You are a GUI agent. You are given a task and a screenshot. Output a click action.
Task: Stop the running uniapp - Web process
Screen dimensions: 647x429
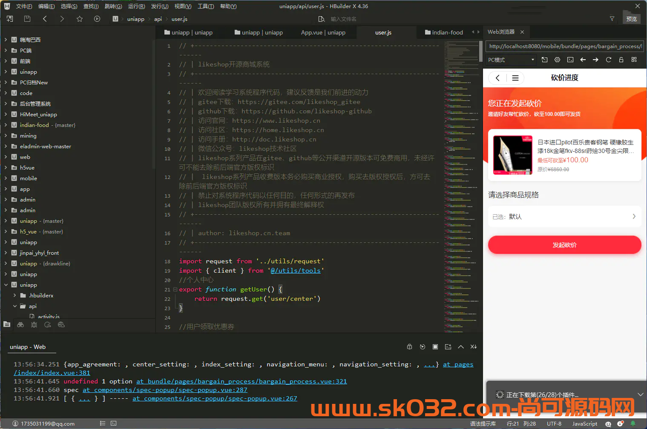pos(435,347)
